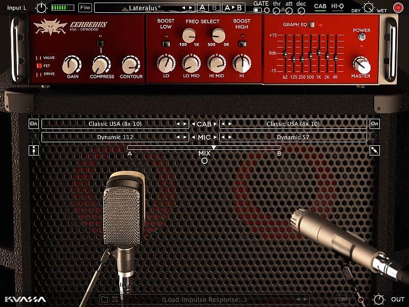Adjust the DRY/WET mix knob
Image resolution: width=409 pixels, height=307 pixels.
(x=369, y=7)
